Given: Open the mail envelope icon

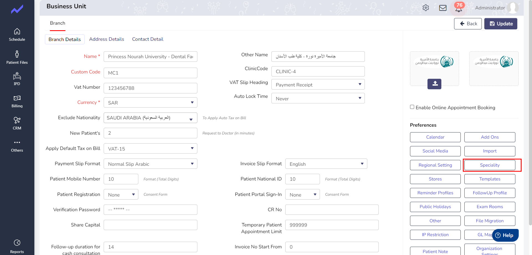Looking at the screenshot, I should click(443, 8).
